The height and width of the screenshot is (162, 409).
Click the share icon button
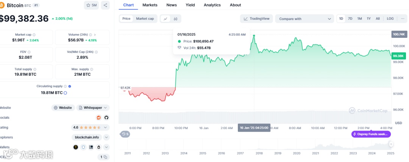tap(105, 5)
